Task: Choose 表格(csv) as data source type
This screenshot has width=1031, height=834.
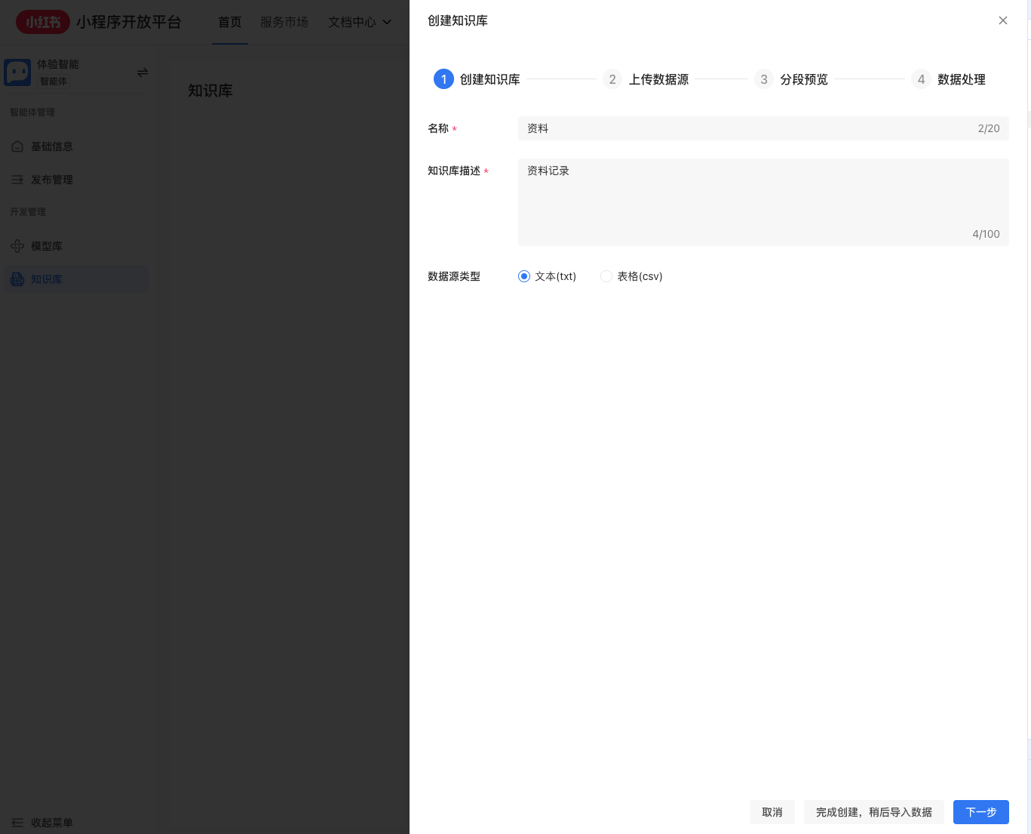Action: (x=606, y=276)
